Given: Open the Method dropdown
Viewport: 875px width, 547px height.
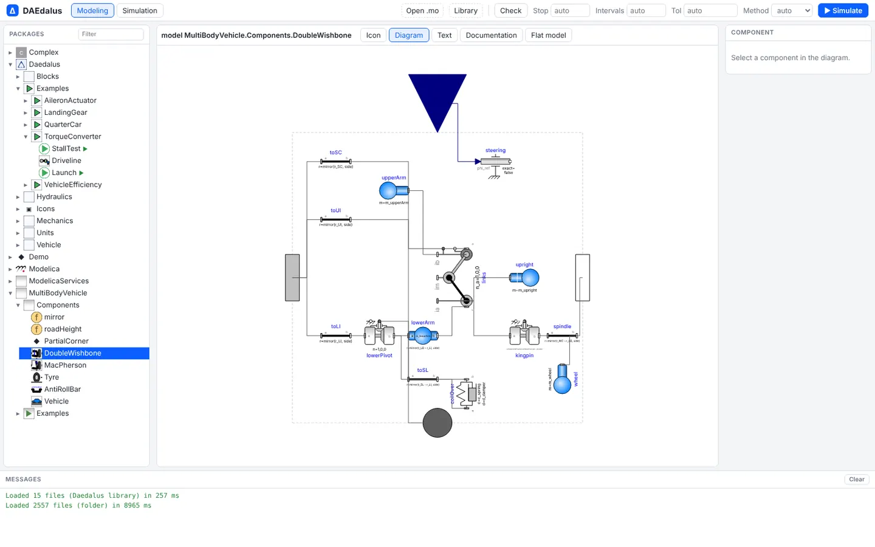Looking at the screenshot, I should click(x=792, y=10).
